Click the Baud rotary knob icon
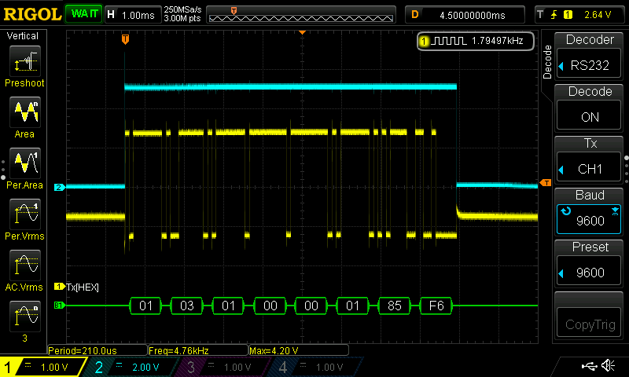The width and height of the screenshot is (629, 377). (x=565, y=210)
